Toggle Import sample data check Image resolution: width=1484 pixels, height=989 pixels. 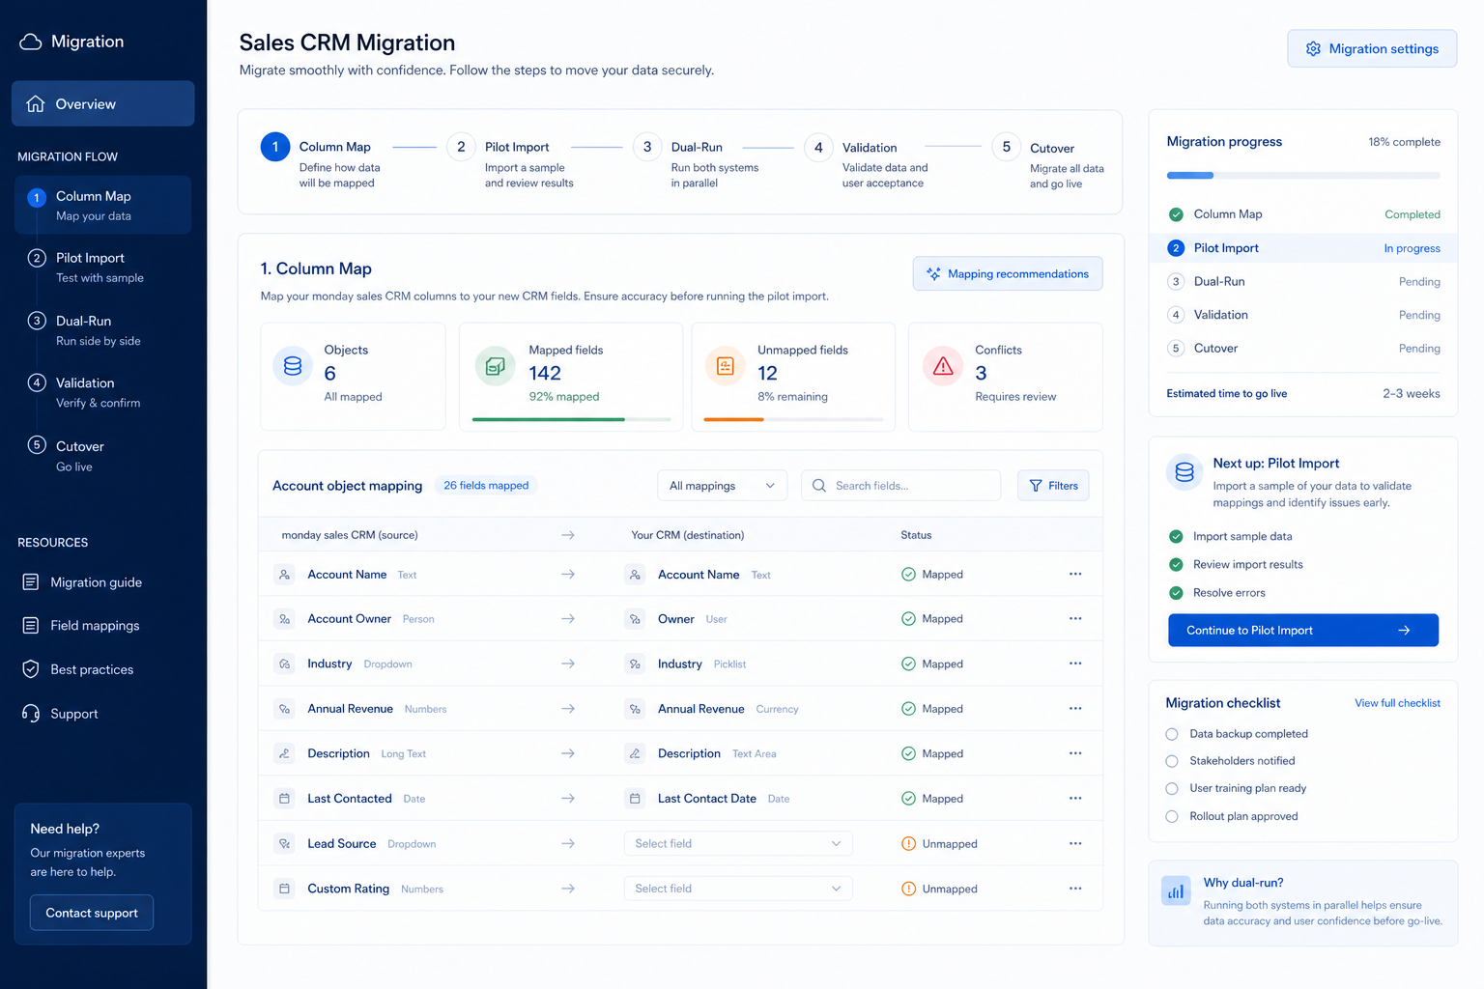point(1176,536)
